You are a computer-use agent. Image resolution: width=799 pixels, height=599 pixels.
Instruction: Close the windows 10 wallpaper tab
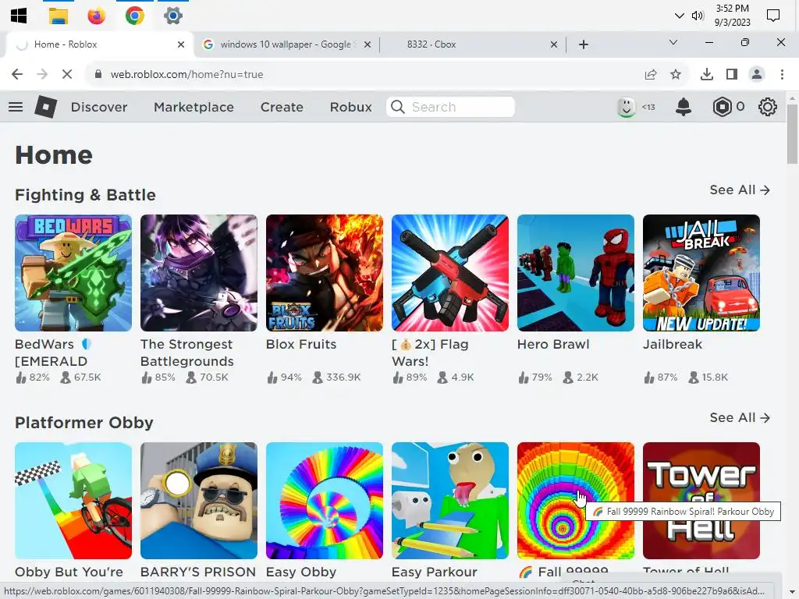[x=367, y=44]
